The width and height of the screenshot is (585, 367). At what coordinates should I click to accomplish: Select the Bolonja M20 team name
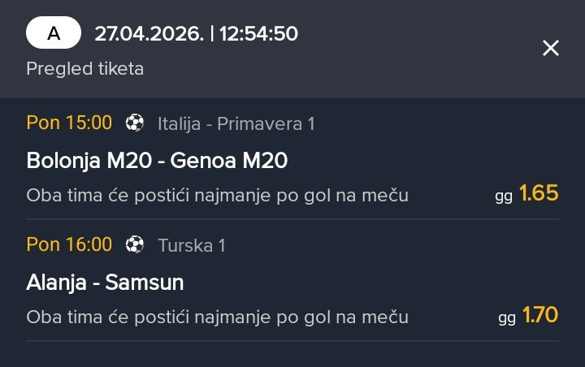pos(89,161)
